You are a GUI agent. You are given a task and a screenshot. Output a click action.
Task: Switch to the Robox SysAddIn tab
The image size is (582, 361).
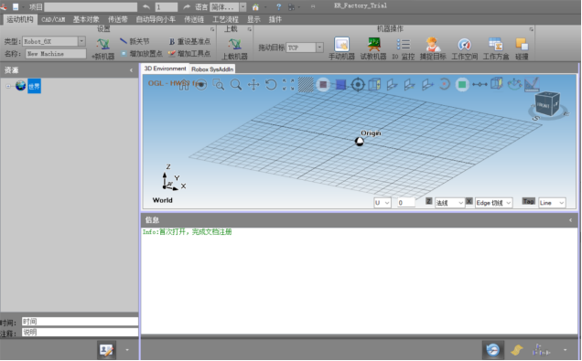pyautogui.click(x=212, y=69)
